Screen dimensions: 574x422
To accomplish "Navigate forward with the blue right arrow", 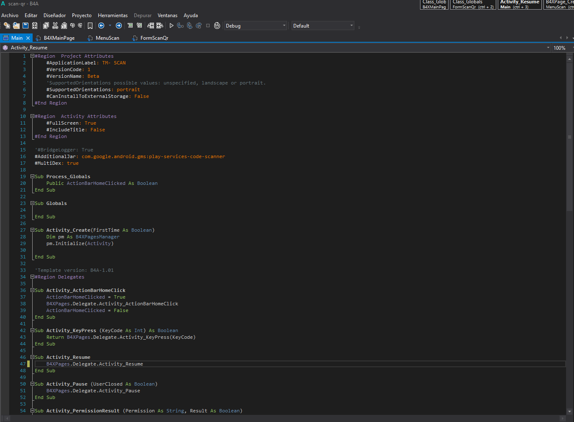I will [119, 26].
